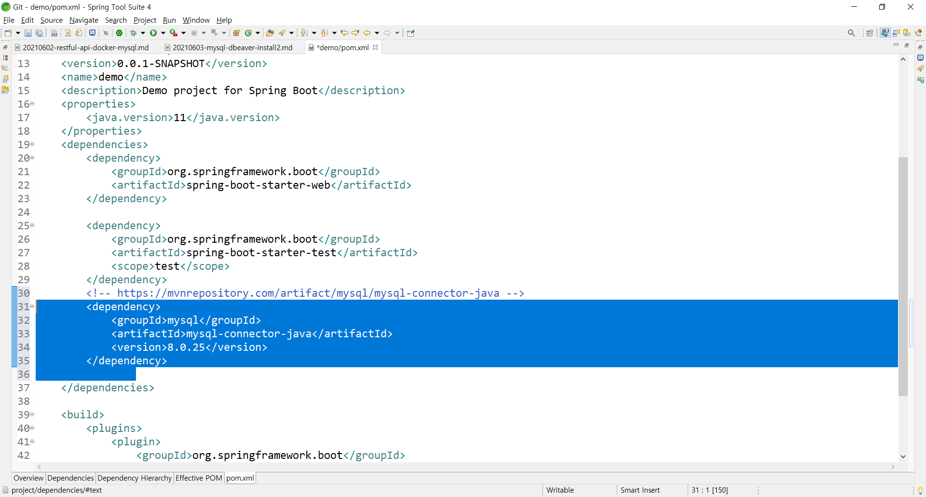Minimize the editor area

coord(896,45)
